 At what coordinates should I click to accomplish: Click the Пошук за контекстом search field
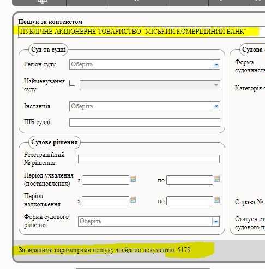tap(141, 32)
